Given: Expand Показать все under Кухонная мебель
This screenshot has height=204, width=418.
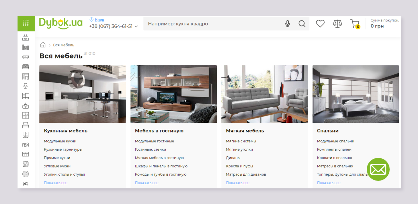Looking at the screenshot, I should 56,183.
